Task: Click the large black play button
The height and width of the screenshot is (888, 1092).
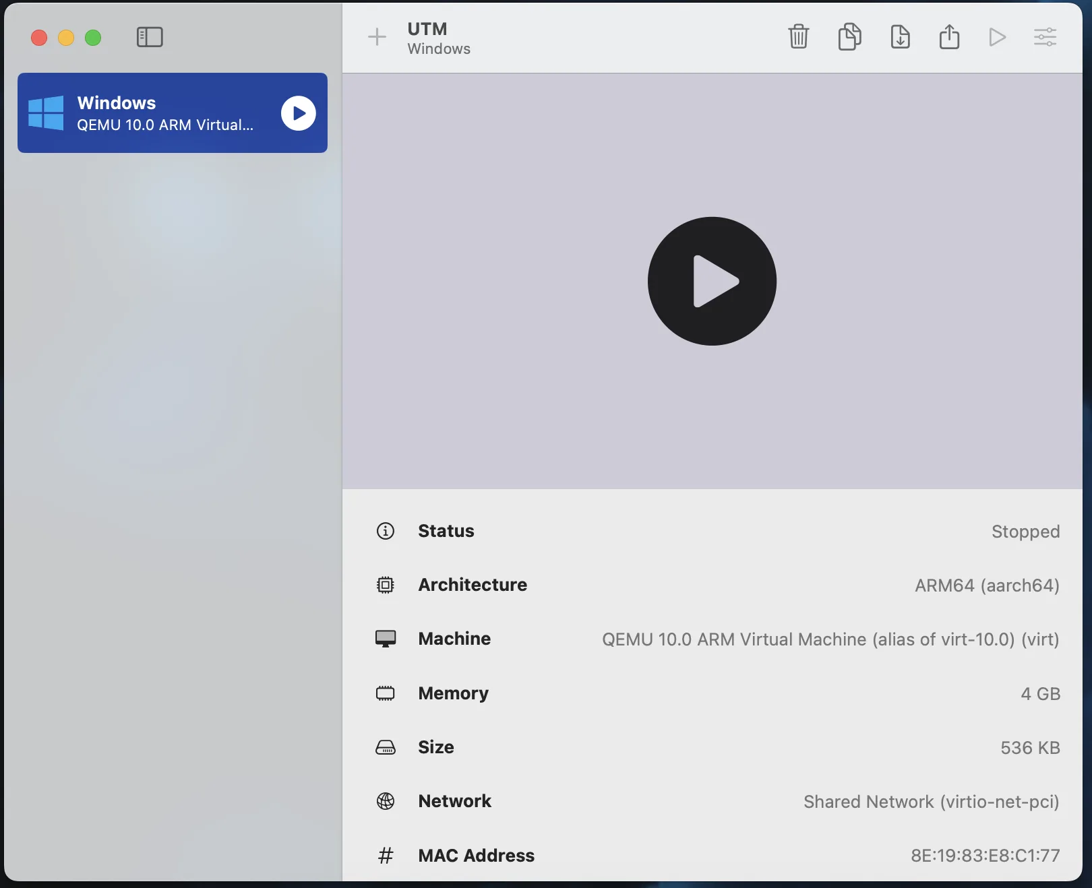Action: point(712,281)
